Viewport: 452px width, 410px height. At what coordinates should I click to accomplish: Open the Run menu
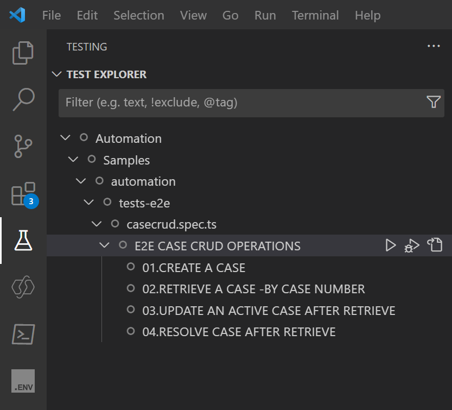[265, 15]
